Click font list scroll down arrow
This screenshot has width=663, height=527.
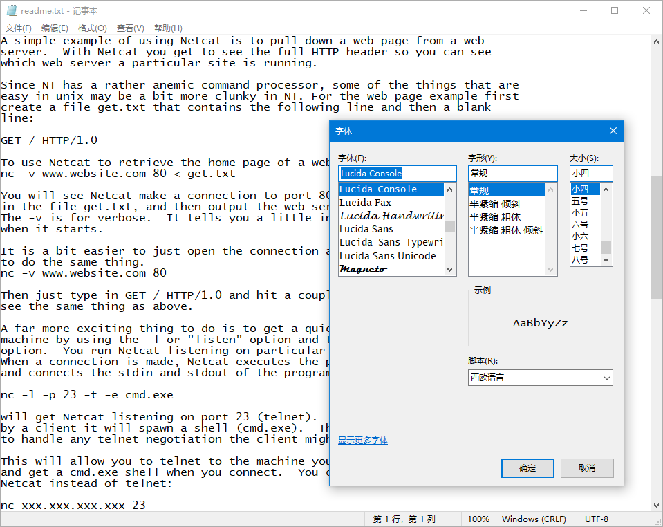[x=450, y=270]
